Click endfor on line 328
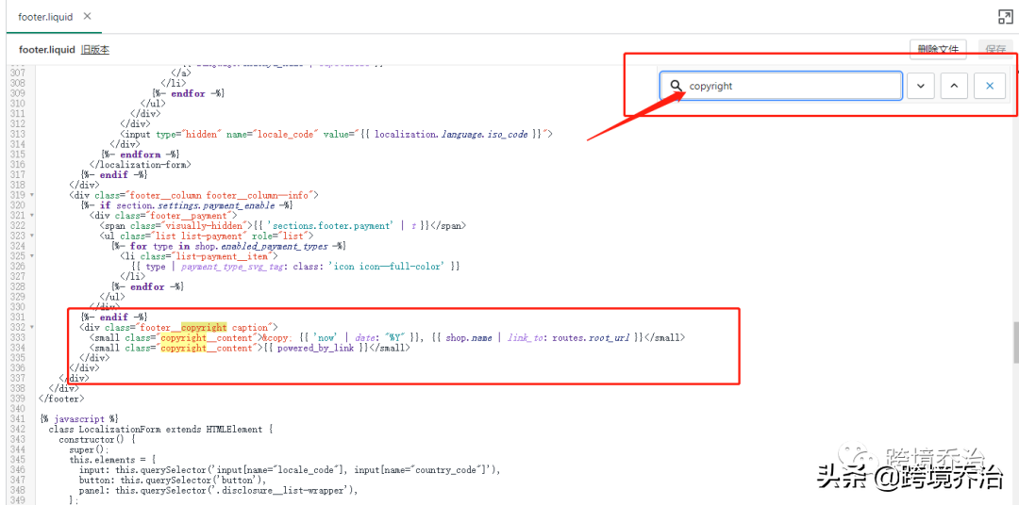 coord(147,286)
